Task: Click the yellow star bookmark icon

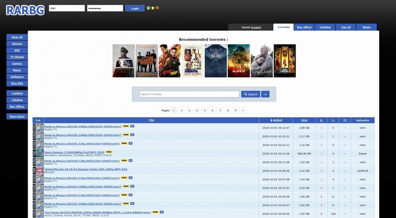Action: [153, 8]
